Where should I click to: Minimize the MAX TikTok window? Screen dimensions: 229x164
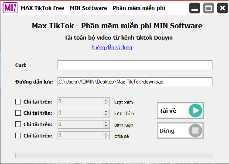(x=195, y=8)
